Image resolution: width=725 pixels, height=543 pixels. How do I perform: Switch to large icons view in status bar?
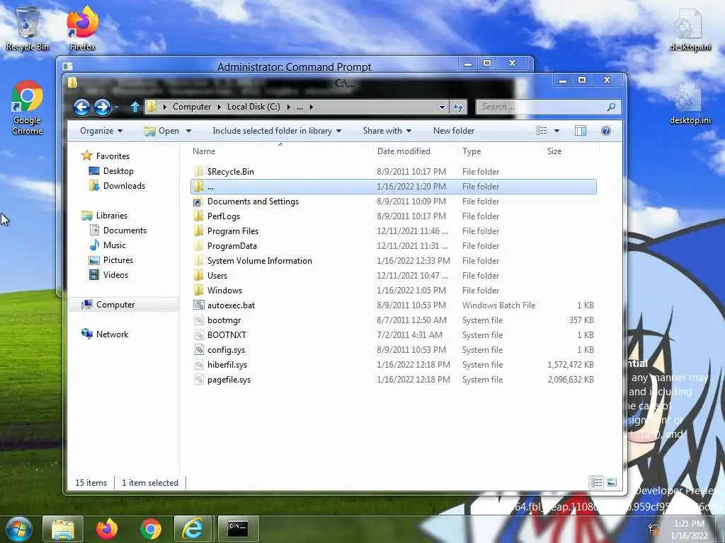pyautogui.click(x=612, y=482)
